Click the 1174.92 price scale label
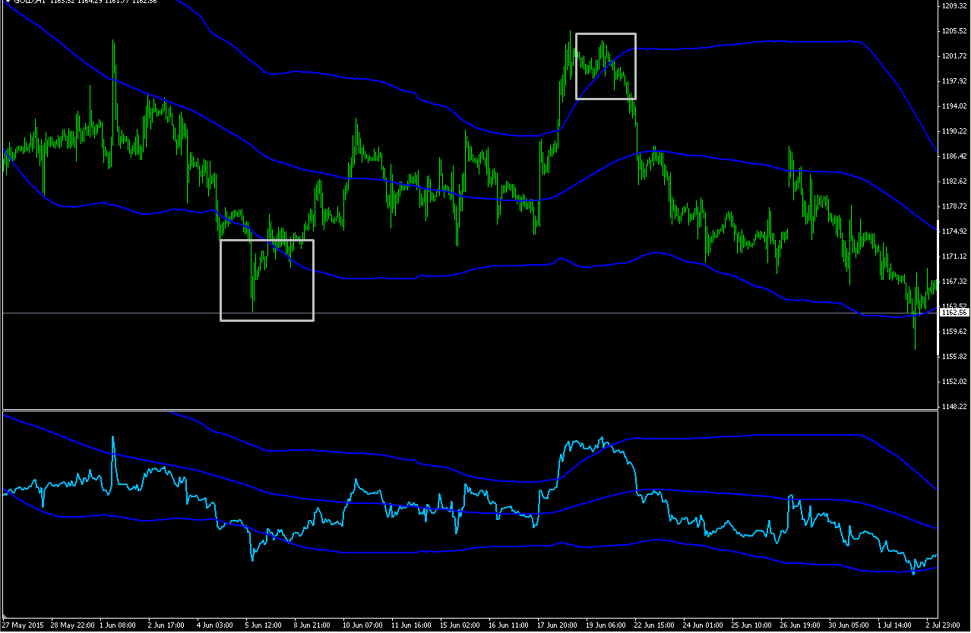Image resolution: width=971 pixels, height=633 pixels. [x=954, y=231]
